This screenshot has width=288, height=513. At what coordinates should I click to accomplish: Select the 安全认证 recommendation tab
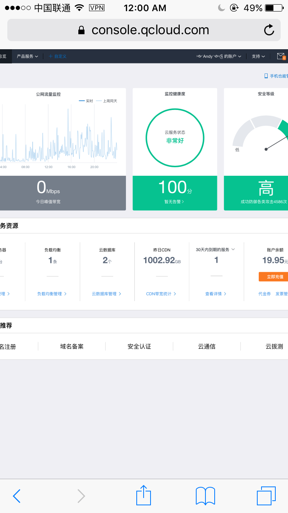(x=139, y=346)
